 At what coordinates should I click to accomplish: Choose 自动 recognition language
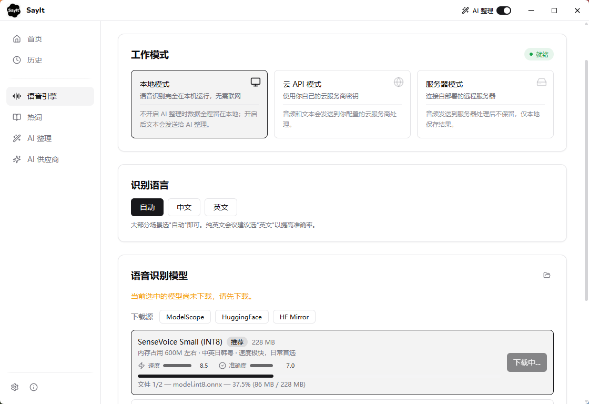coord(147,207)
